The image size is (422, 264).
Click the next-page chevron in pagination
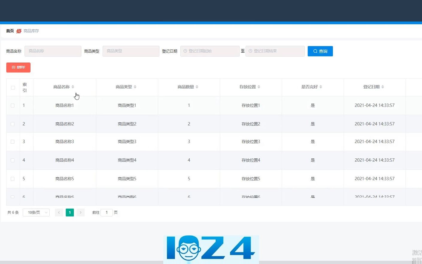80,212
